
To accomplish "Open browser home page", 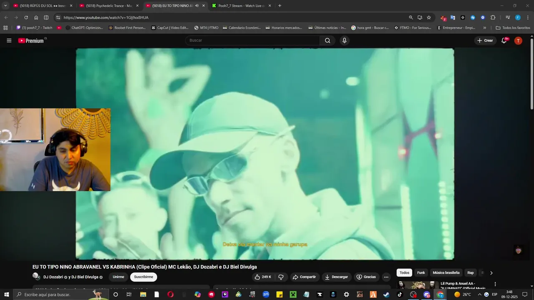I will click(36, 17).
